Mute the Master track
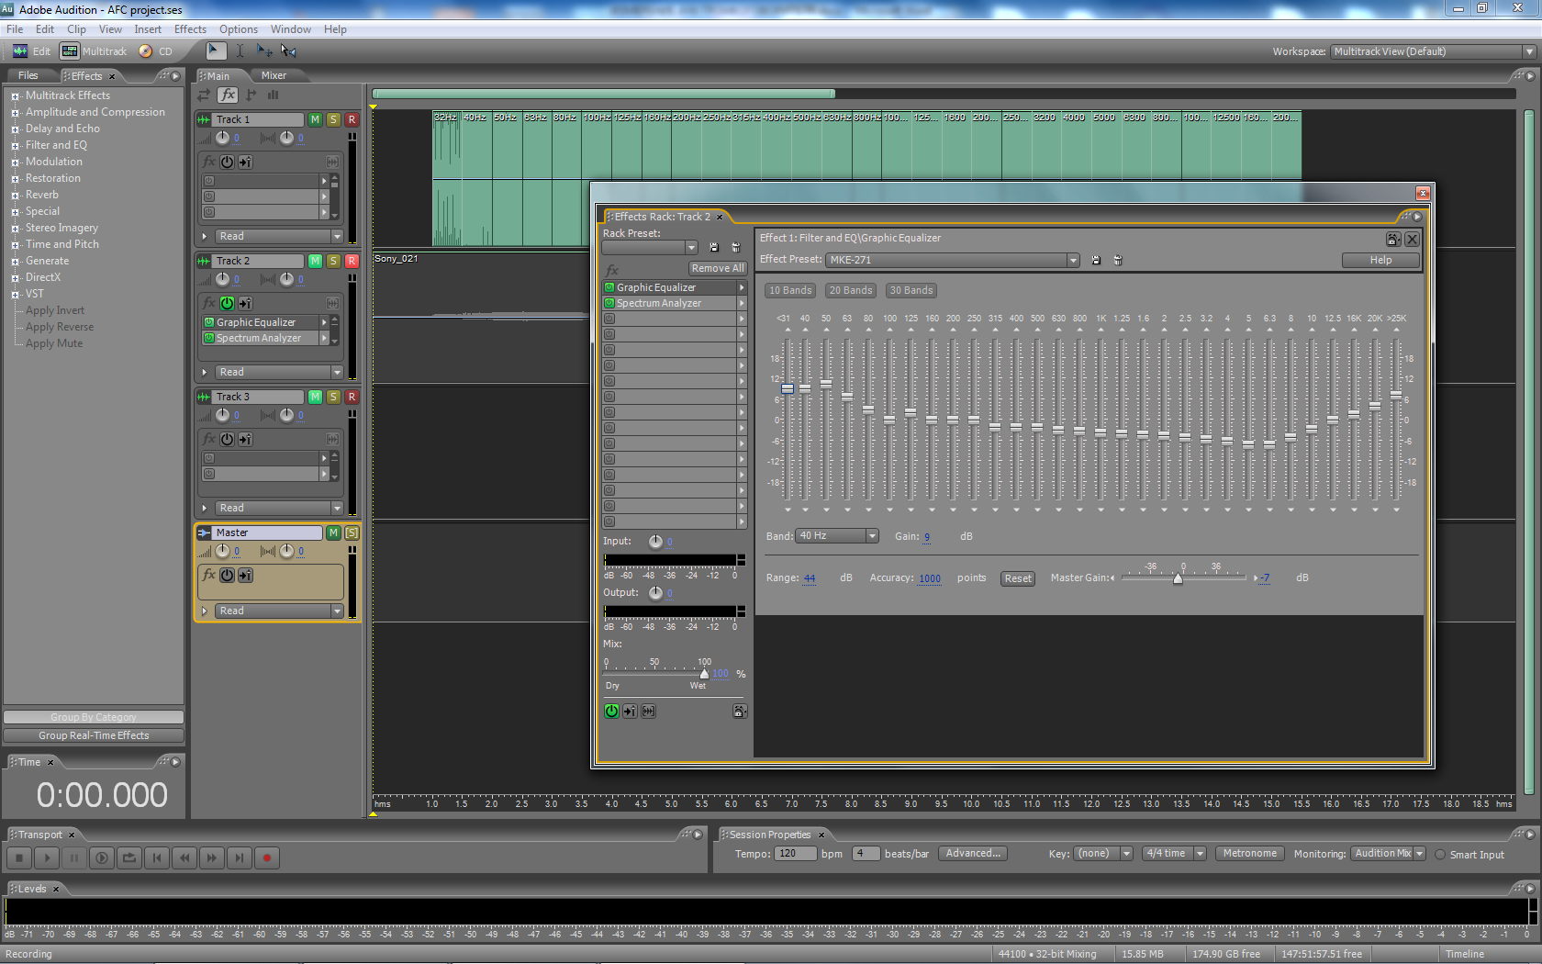 click(x=333, y=532)
